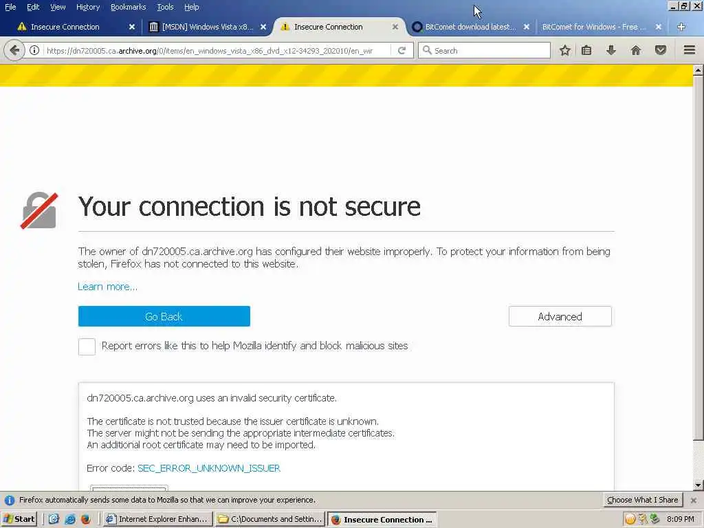This screenshot has width=704, height=528.
Task: Open the Tools menu
Action: coord(165,7)
